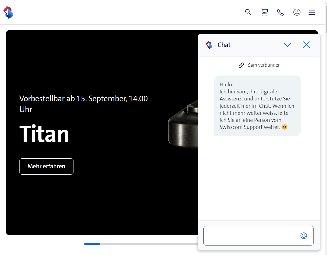327x255 pixels.
Task: Click the Titan product image
Action: pos(183,125)
